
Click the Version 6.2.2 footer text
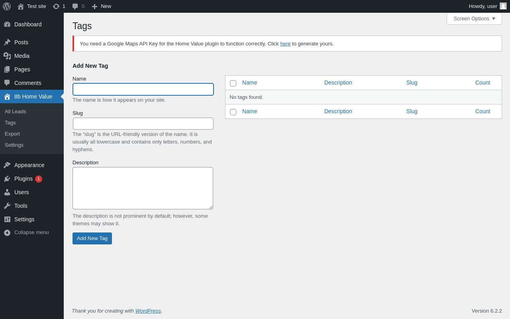pyautogui.click(x=487, y=311)
